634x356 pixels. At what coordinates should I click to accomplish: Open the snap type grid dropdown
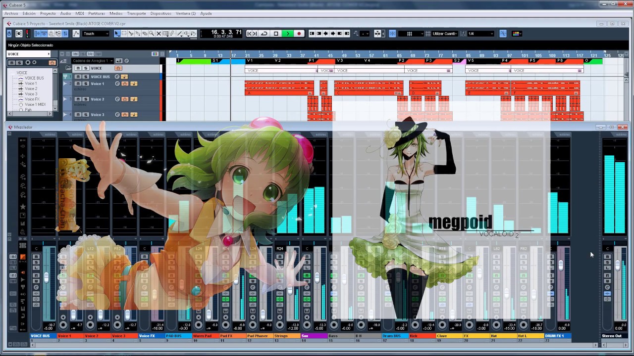pos(411,34)
